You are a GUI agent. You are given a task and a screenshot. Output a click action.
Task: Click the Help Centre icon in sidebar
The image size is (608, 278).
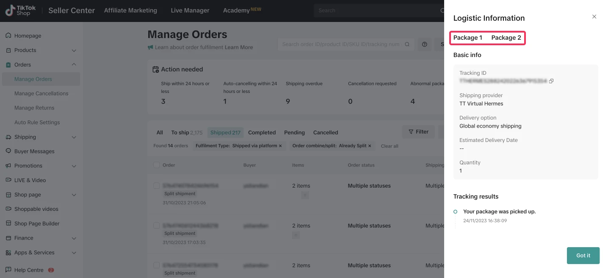click(8, 270)
